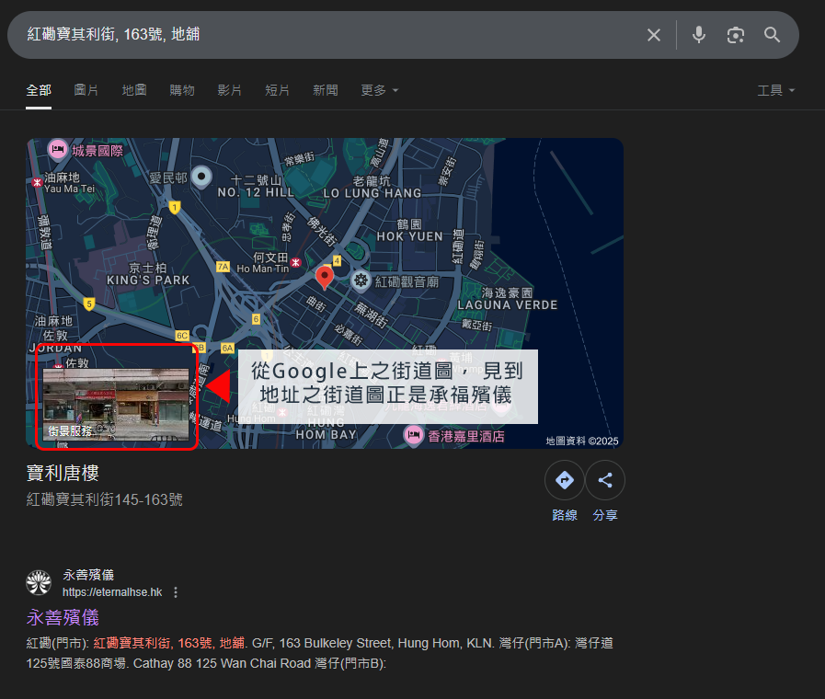
Task: Open the 地圖 tab
Action: [134, 90]
